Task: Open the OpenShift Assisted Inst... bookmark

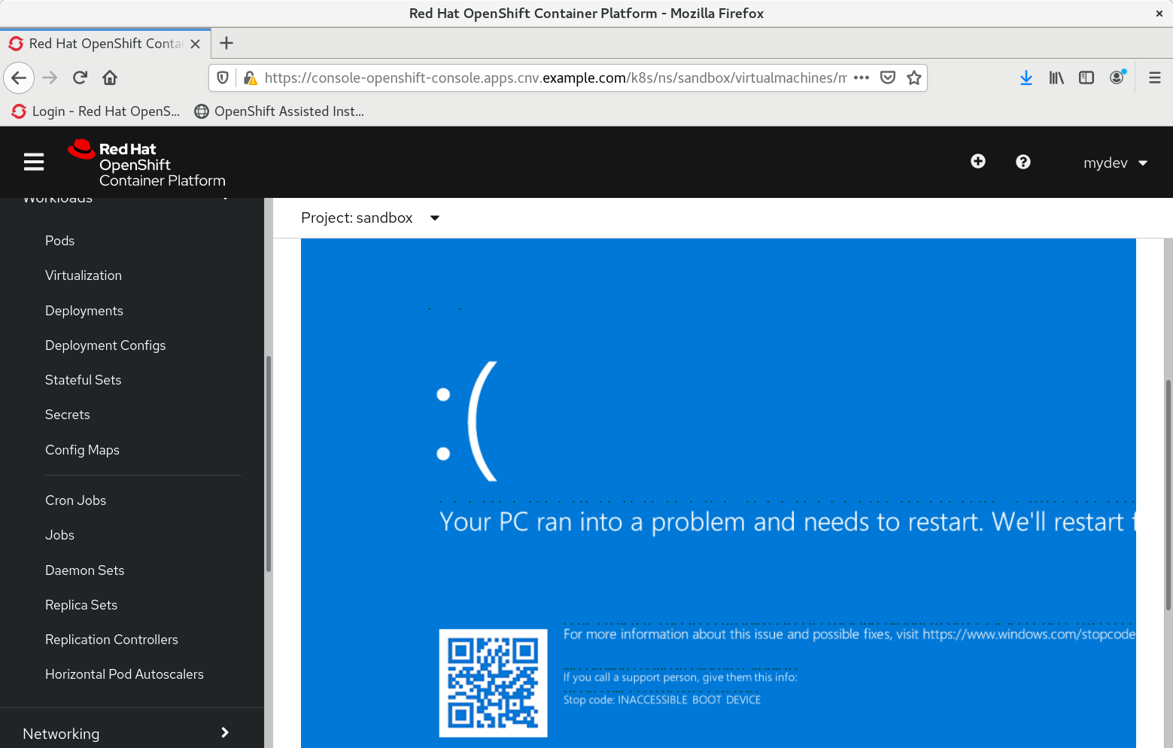Action: coord(279,111)
